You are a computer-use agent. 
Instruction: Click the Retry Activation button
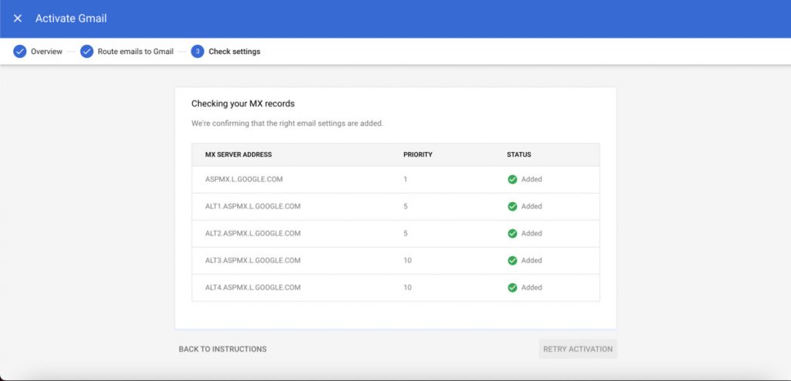[x=578, y=349]
